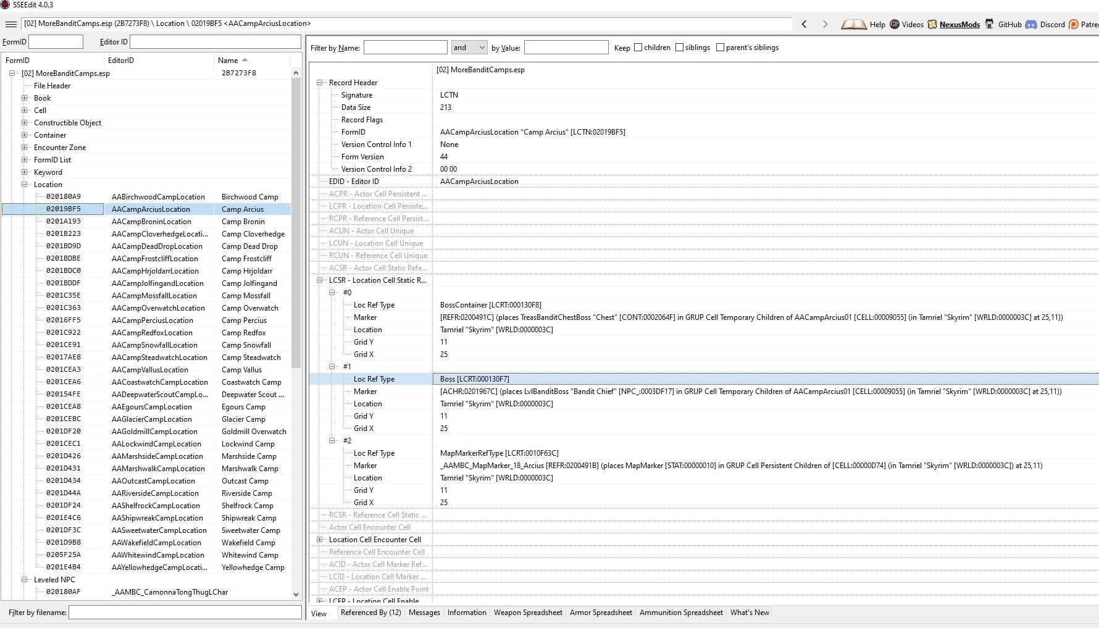Viewport: 1099px width, 628px height.
Task: Click the Bandit Chief ACHR marker value
Action: [x=750, y=391]
